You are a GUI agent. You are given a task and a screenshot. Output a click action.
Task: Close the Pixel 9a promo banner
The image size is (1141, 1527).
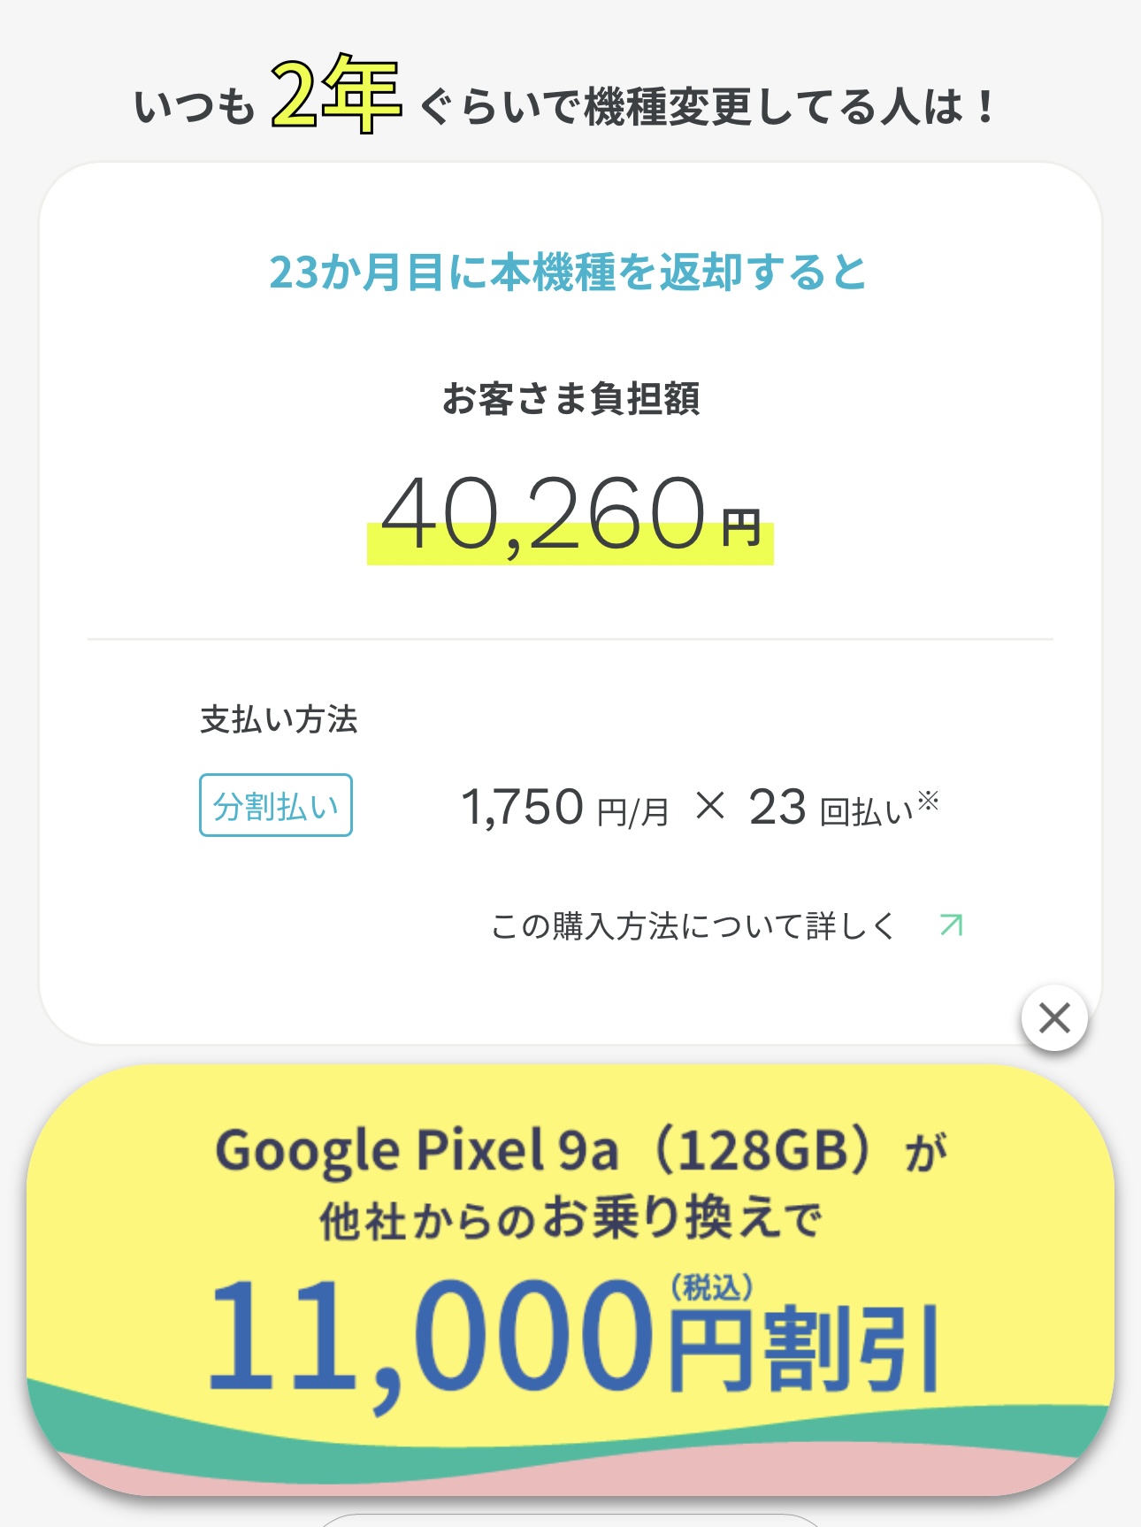pyautogui.click(x=1054, y=1017)
